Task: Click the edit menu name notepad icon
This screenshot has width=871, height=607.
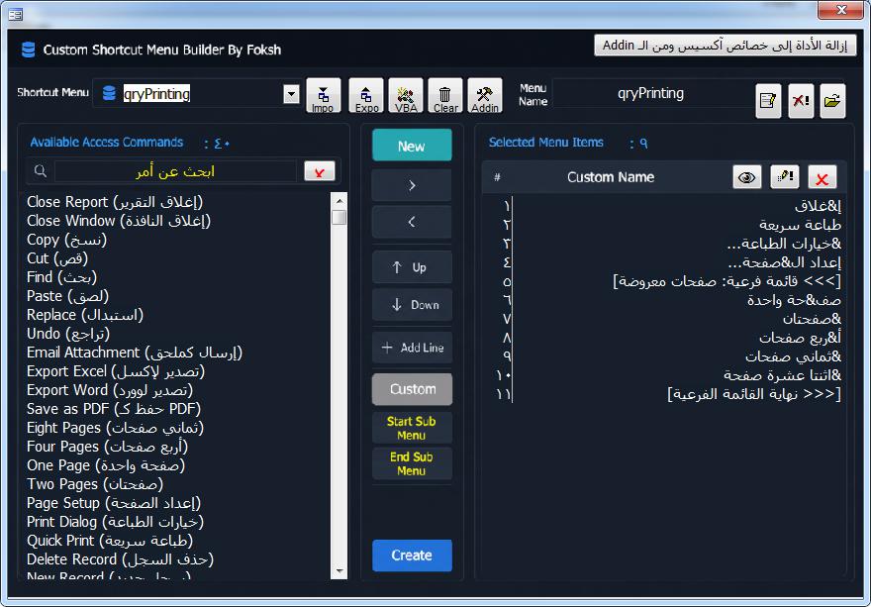Action: (768, 101)
